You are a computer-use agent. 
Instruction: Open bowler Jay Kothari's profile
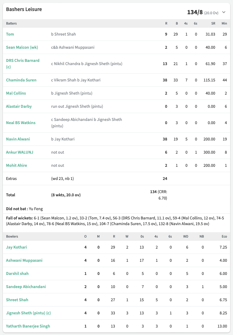[x=16, y=247]
